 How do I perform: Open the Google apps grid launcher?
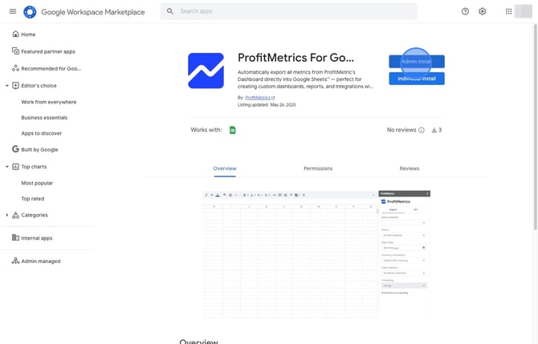click(x=508, y=11)
